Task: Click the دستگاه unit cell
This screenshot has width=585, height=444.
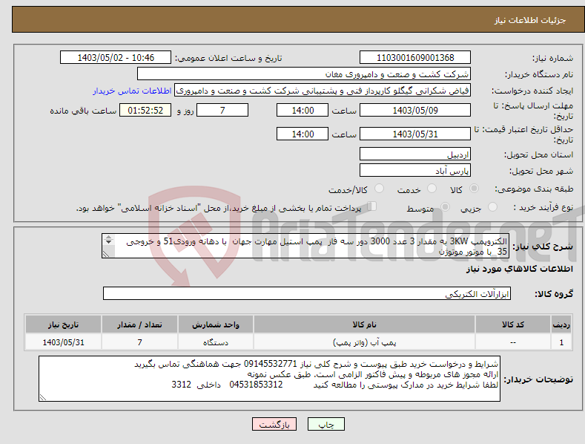Action: tap(216, 342)
